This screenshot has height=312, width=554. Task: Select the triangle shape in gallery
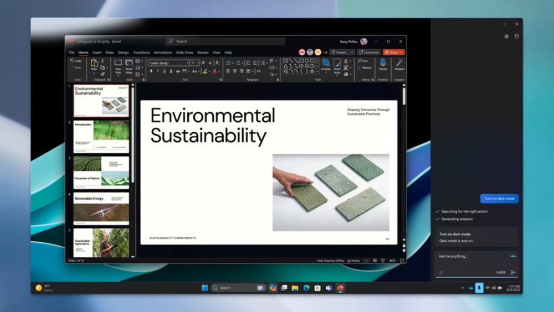click(285, 66)
